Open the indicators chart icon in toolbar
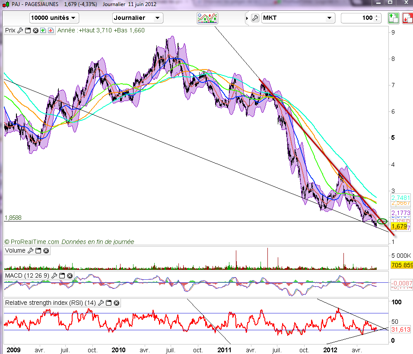The width and height of the screenshot is (413, 354). point(207,18)
